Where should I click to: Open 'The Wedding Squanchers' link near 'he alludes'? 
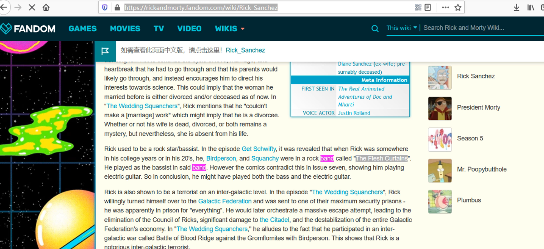tap(212, 229)
